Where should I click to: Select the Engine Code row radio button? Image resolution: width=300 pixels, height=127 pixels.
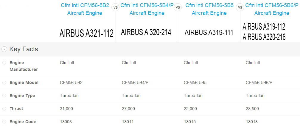pos(4,122)
